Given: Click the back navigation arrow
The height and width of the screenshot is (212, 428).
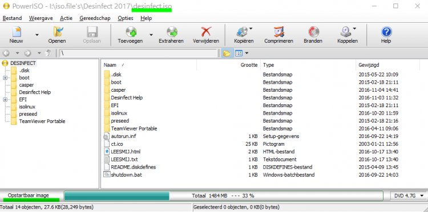Looking at the screenshot, I should [6, 53].
